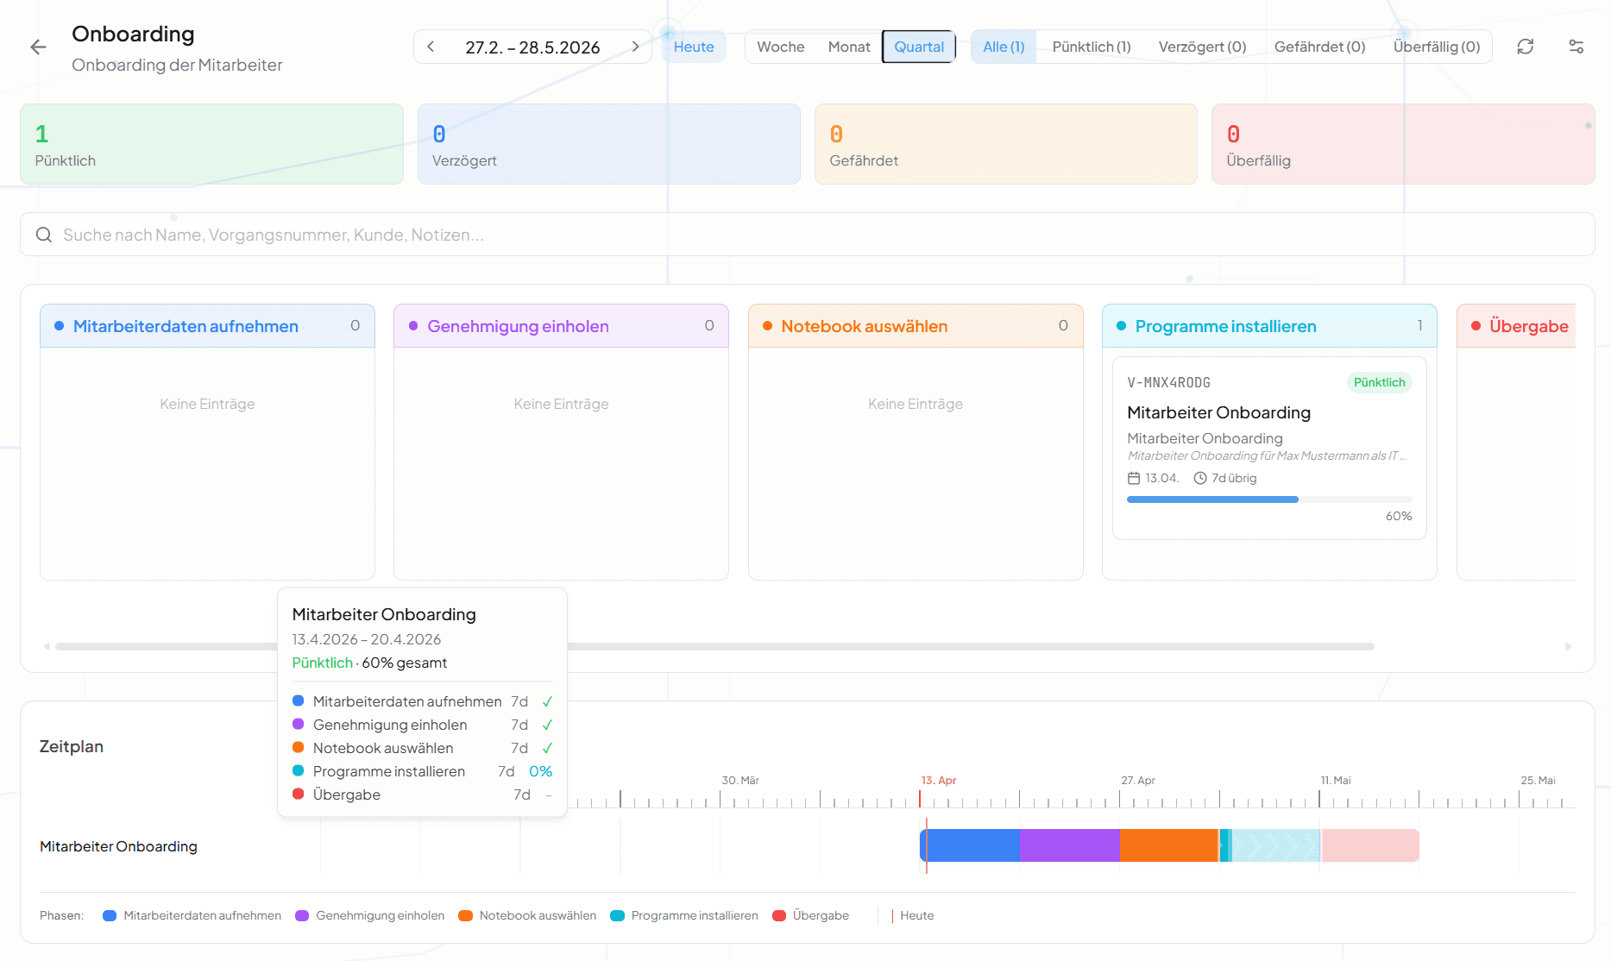Click the right arrow of the kanban scrollbar

point(1570,645)
